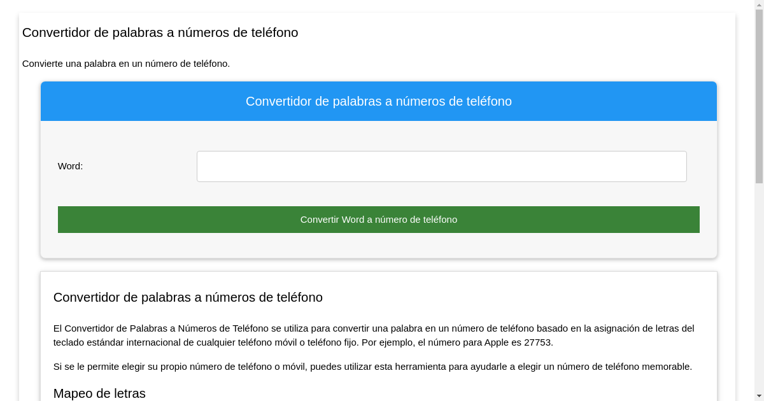Image resolution: width=764 pixels, height=401 pixels.
Task: Click the 'Convierte una palabra' description line
Action: (127, 64)
